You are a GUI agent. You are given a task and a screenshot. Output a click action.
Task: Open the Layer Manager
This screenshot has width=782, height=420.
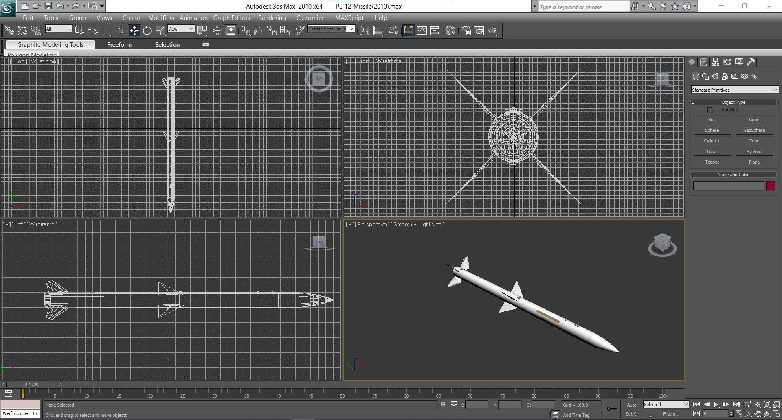(x=393, y=31)
